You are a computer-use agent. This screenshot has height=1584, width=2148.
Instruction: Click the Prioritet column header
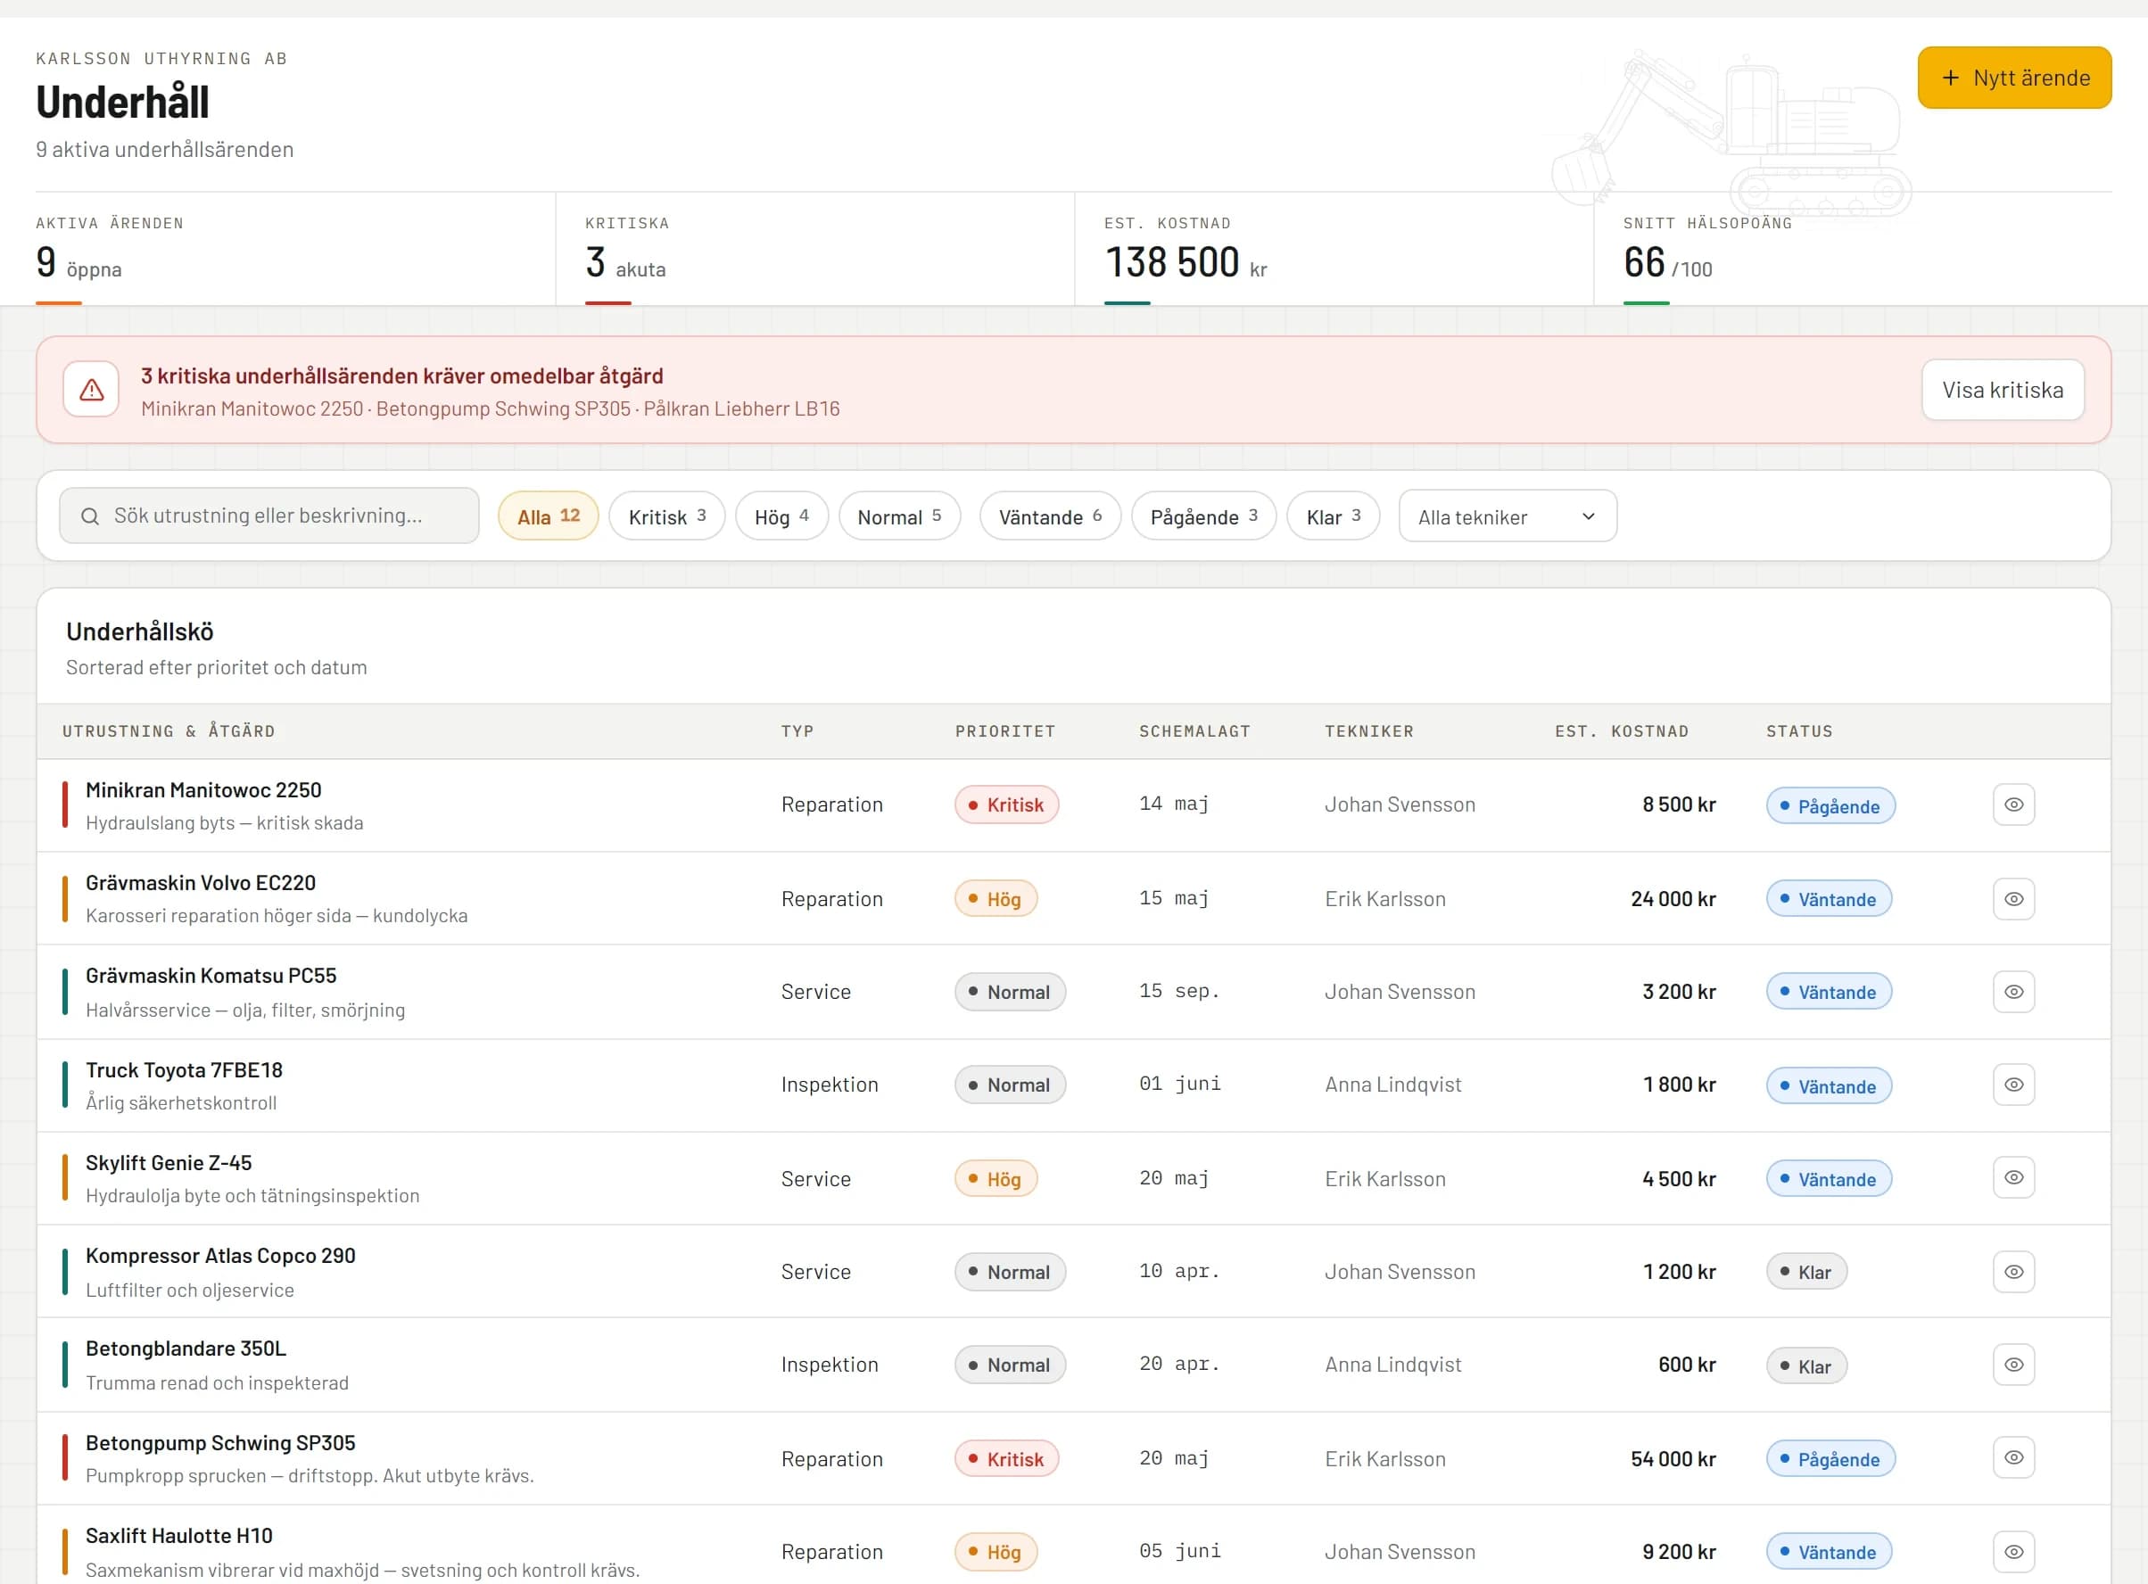pos(1005,731)
